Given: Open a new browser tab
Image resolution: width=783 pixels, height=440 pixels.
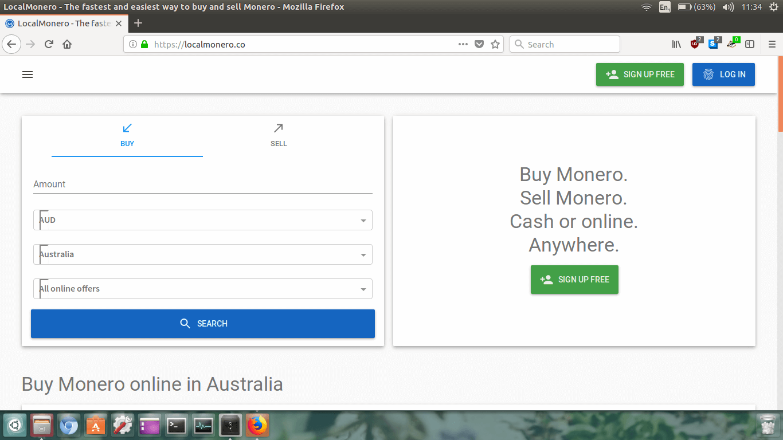Looking at the screenshot, I should coord(138,23).
